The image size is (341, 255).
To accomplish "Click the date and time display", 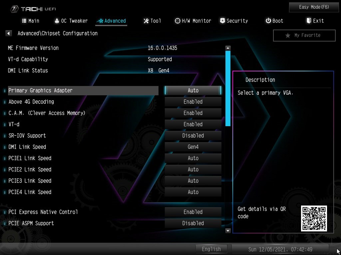I will (x=280, y=249).
